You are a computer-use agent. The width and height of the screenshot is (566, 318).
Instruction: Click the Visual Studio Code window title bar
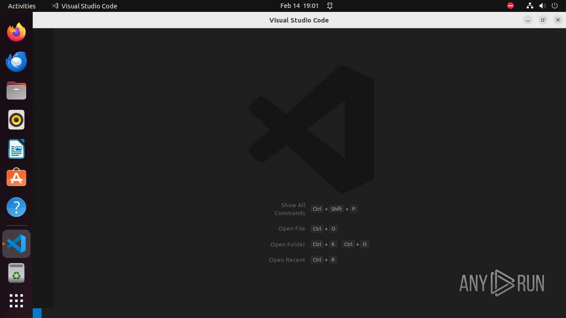pyautogui.click(x=299, y=20)
